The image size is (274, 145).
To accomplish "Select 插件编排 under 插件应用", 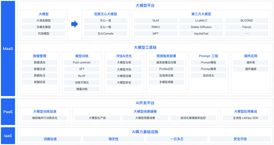I will tap(250, 69).
